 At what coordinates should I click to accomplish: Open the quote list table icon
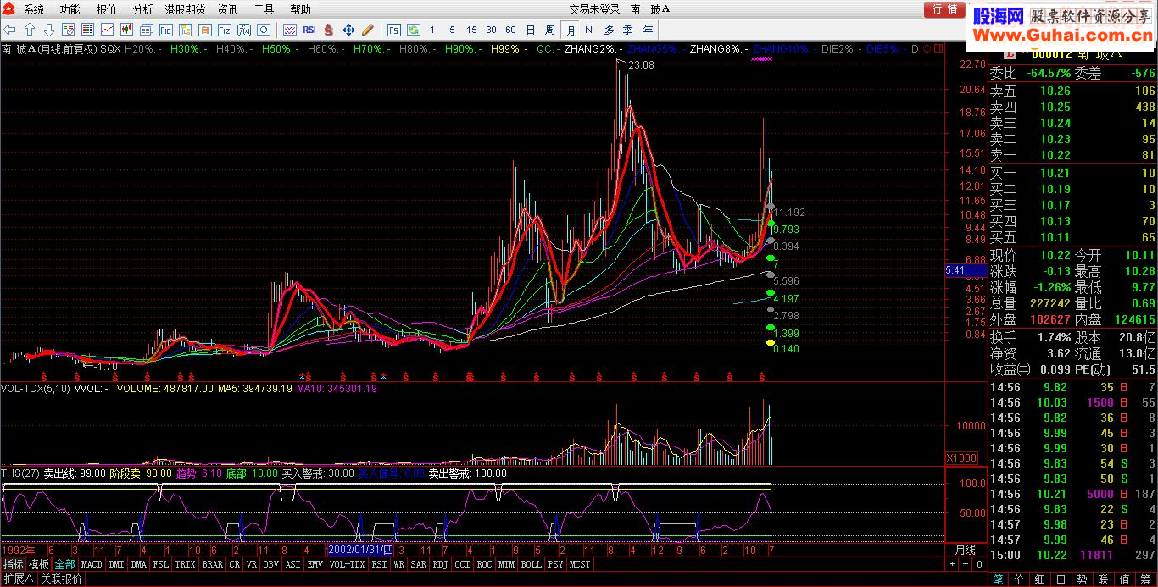pos(87,30)
